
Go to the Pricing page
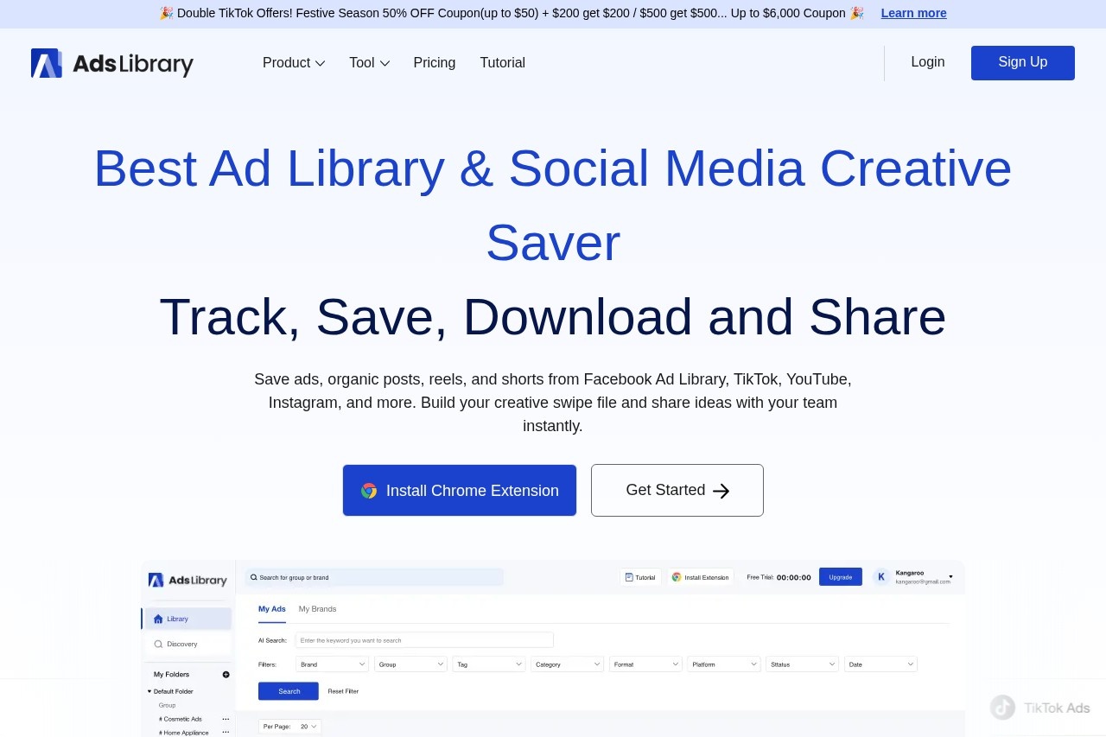click(435, 63)
